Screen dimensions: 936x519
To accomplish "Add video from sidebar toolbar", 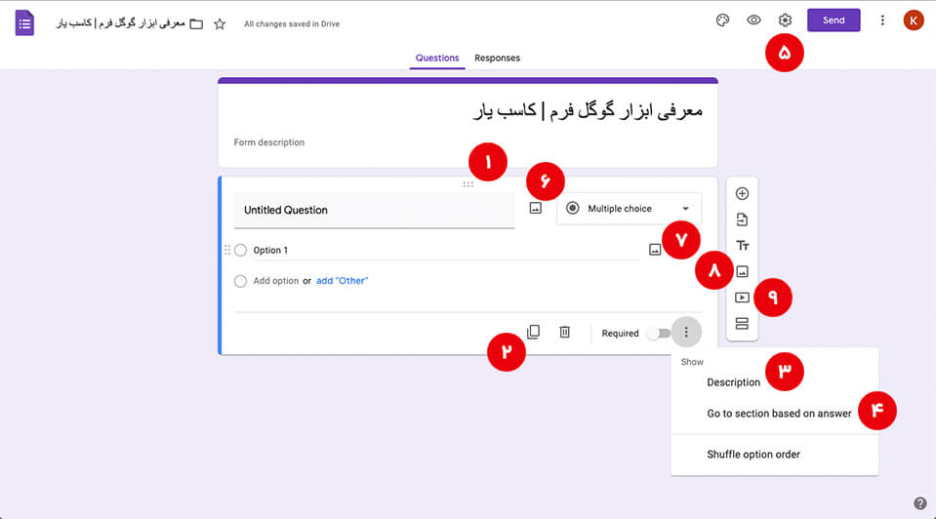I will tap(742, 298).
